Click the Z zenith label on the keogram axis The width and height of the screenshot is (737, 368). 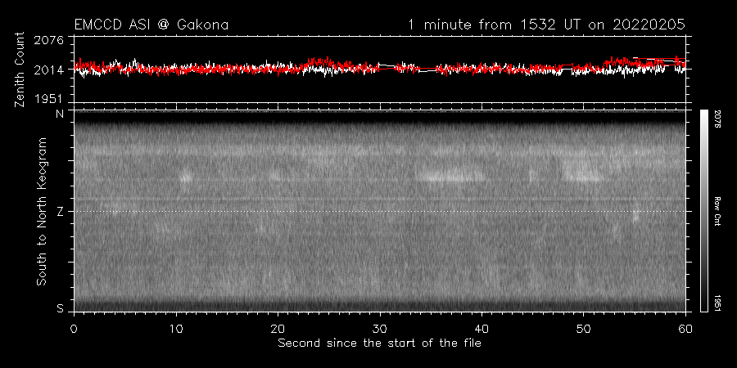[60, 212]
